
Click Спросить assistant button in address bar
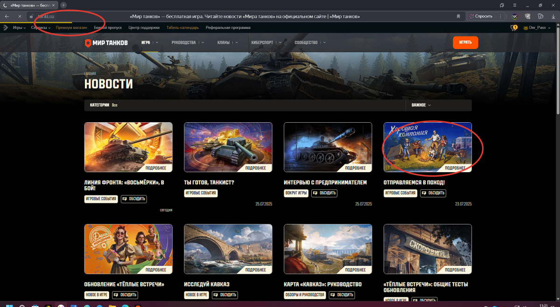pos(481,16)
